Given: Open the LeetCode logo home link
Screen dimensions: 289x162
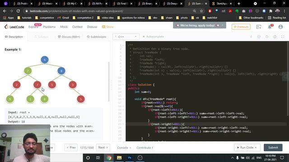Looking at the screenshot, I should tap(14, 27).
